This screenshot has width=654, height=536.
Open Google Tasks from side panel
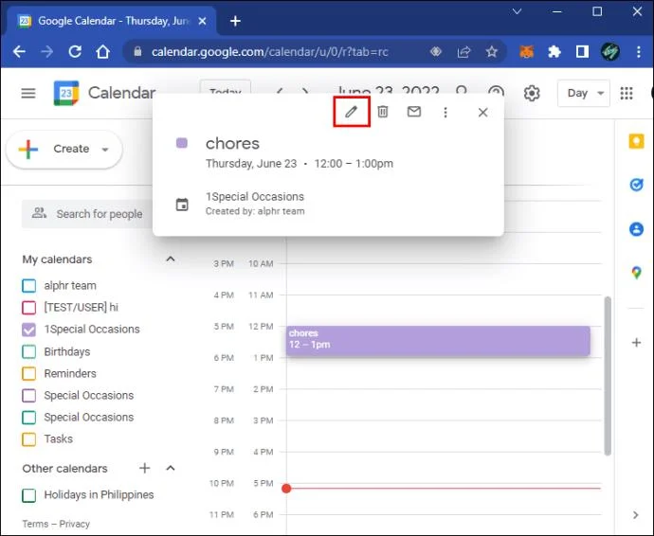tap(637, 185)
